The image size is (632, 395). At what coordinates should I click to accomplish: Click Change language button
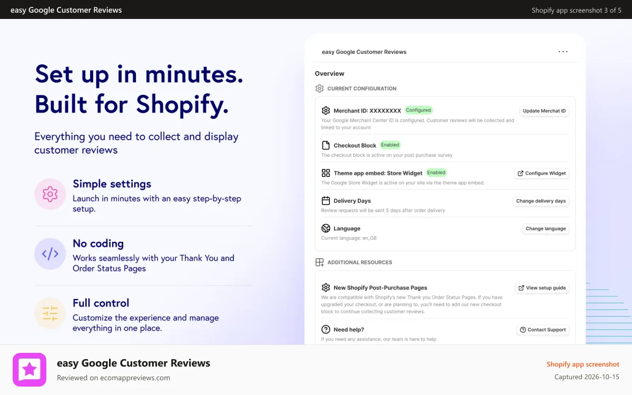pyautogui.click(x=546, y=229)
